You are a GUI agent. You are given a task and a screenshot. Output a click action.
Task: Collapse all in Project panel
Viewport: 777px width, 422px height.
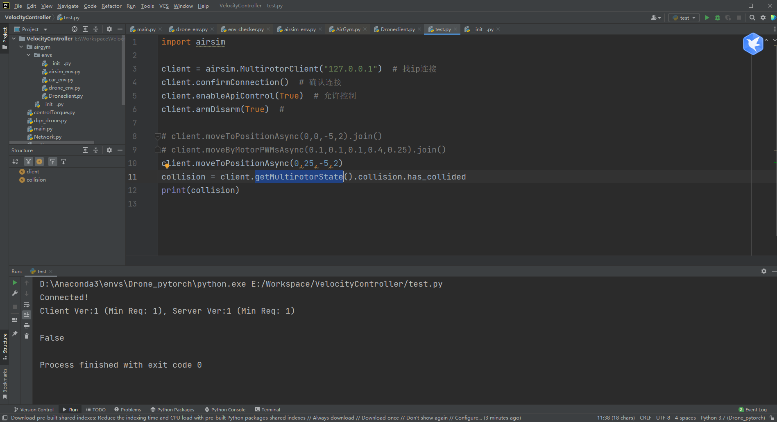coord(96,29)
